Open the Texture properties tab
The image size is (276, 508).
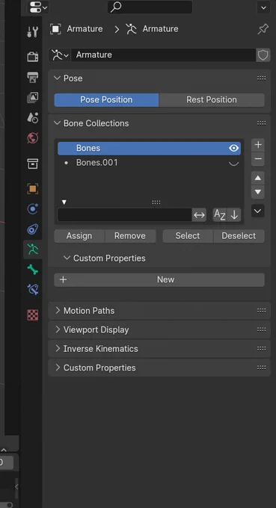33,315
